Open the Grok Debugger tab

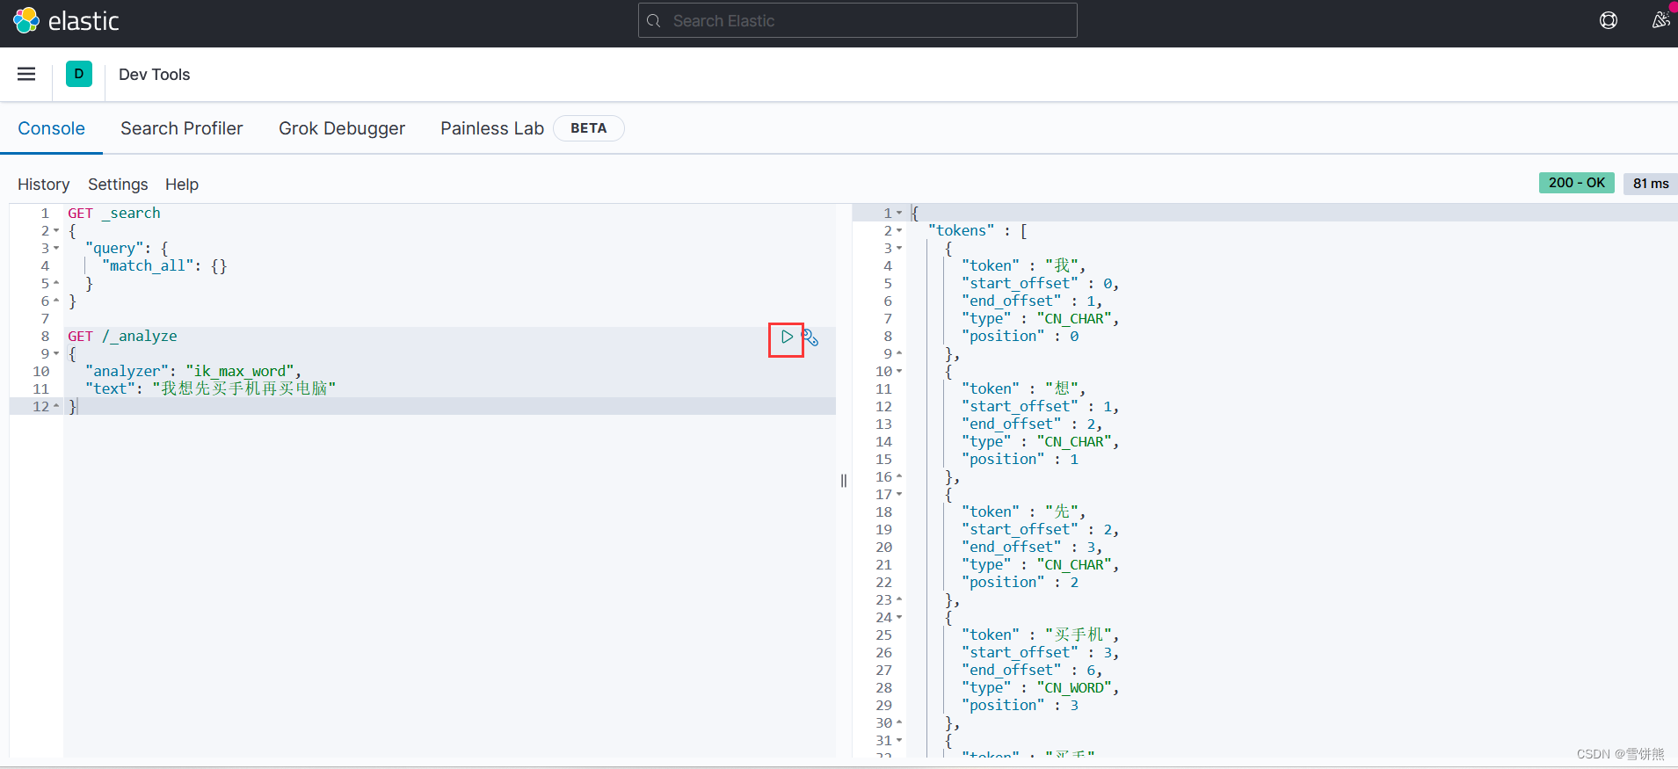[x=342, y=128]
